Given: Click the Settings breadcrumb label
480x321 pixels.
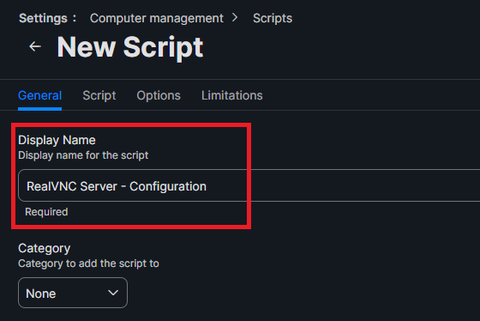Looking at the screenshot, I should (x=43, y=18).
